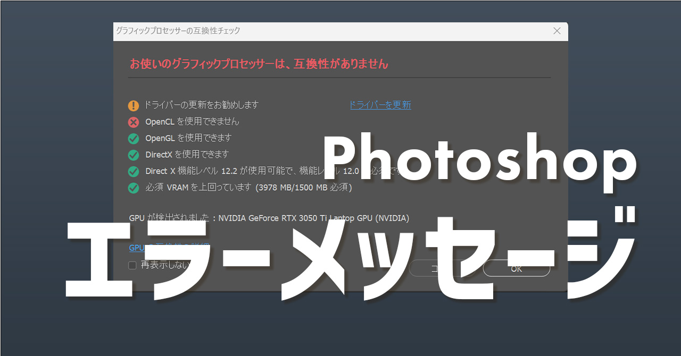
Task: Click the green check icon beside Direct X 機能レベル
Action: point(134,172)
